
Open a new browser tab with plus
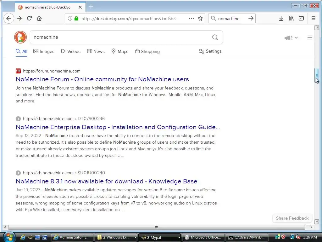pyautogui.click(x=91, y=7)
